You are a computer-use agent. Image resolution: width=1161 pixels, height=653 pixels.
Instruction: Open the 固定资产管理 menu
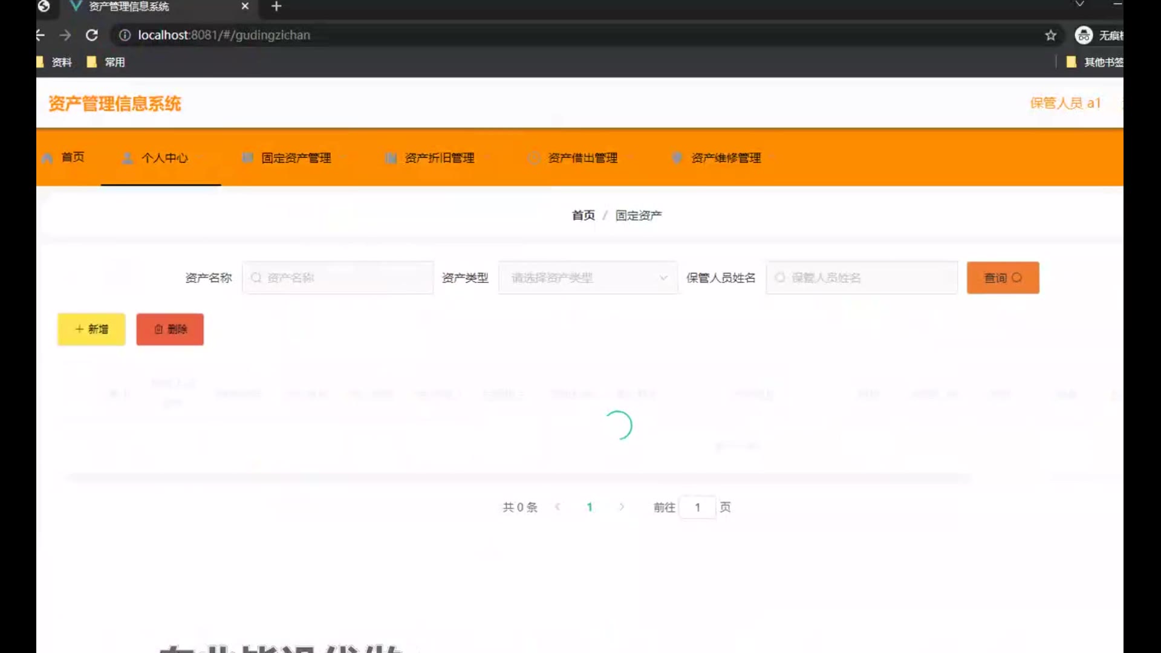click(296, 158)
